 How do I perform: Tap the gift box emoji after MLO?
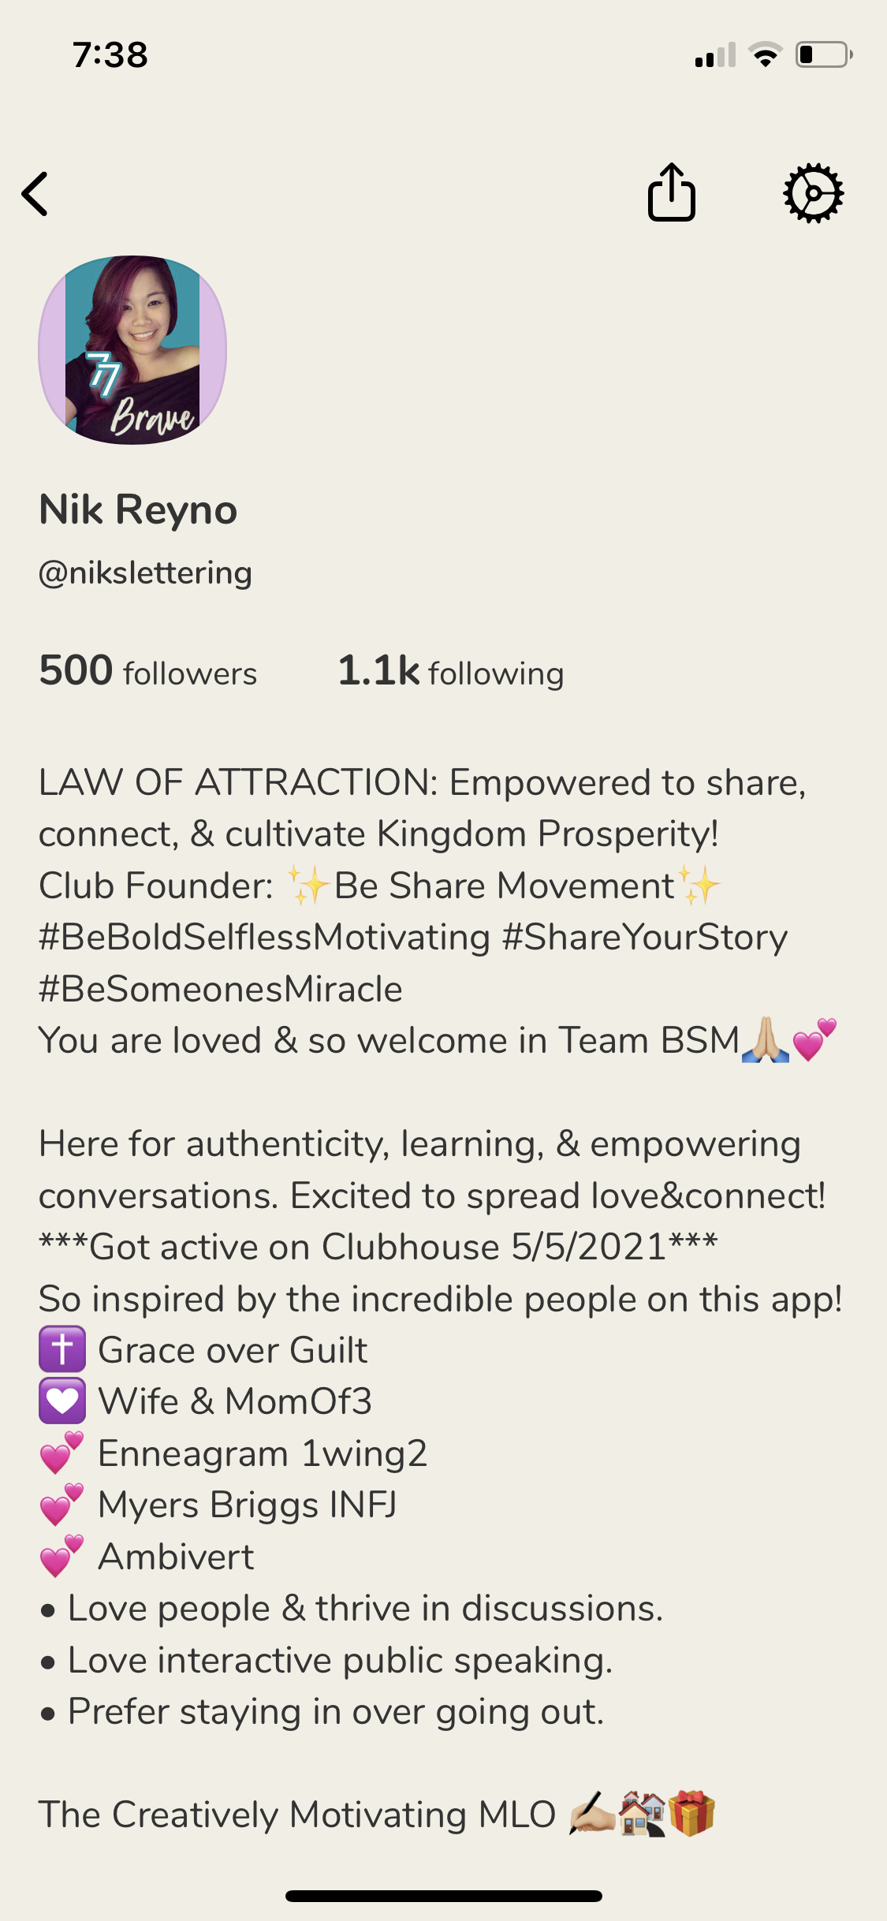click(x=691, y=1814)
